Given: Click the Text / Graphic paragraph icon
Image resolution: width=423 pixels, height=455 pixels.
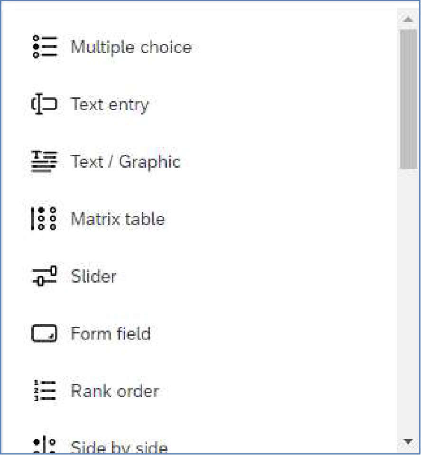Looking at the screenshot, I should (x=44, y=161).
